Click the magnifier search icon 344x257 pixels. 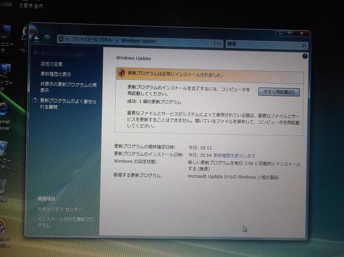304,45
